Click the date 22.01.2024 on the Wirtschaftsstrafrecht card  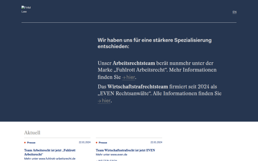coord(156,142)
